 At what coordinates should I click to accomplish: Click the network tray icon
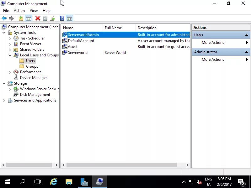click(x=191, y=182)
